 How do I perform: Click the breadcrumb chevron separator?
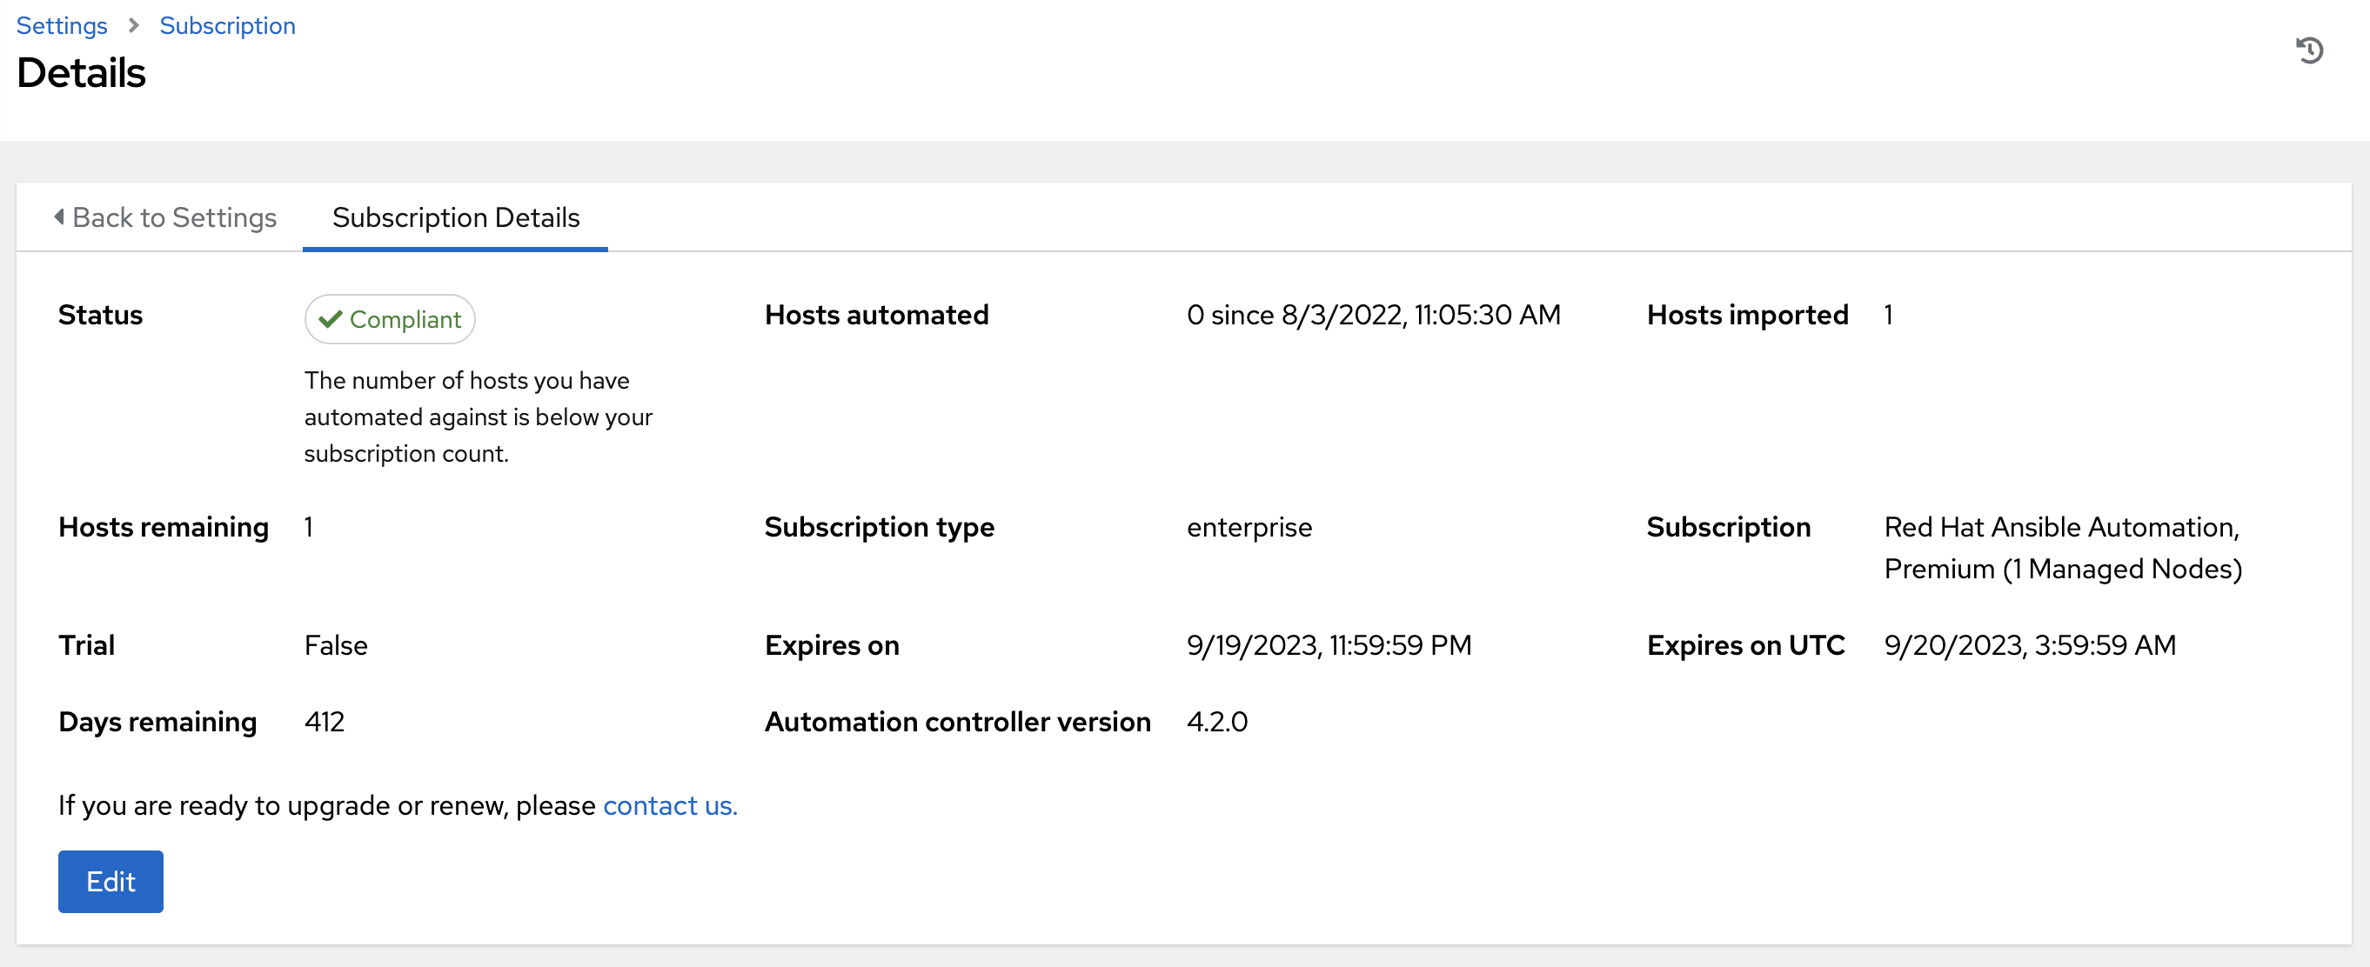(133, 26)
